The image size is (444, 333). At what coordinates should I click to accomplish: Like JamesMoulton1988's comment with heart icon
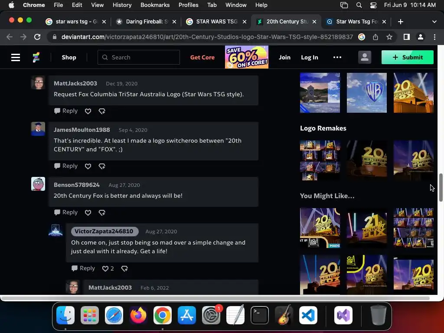88,166
